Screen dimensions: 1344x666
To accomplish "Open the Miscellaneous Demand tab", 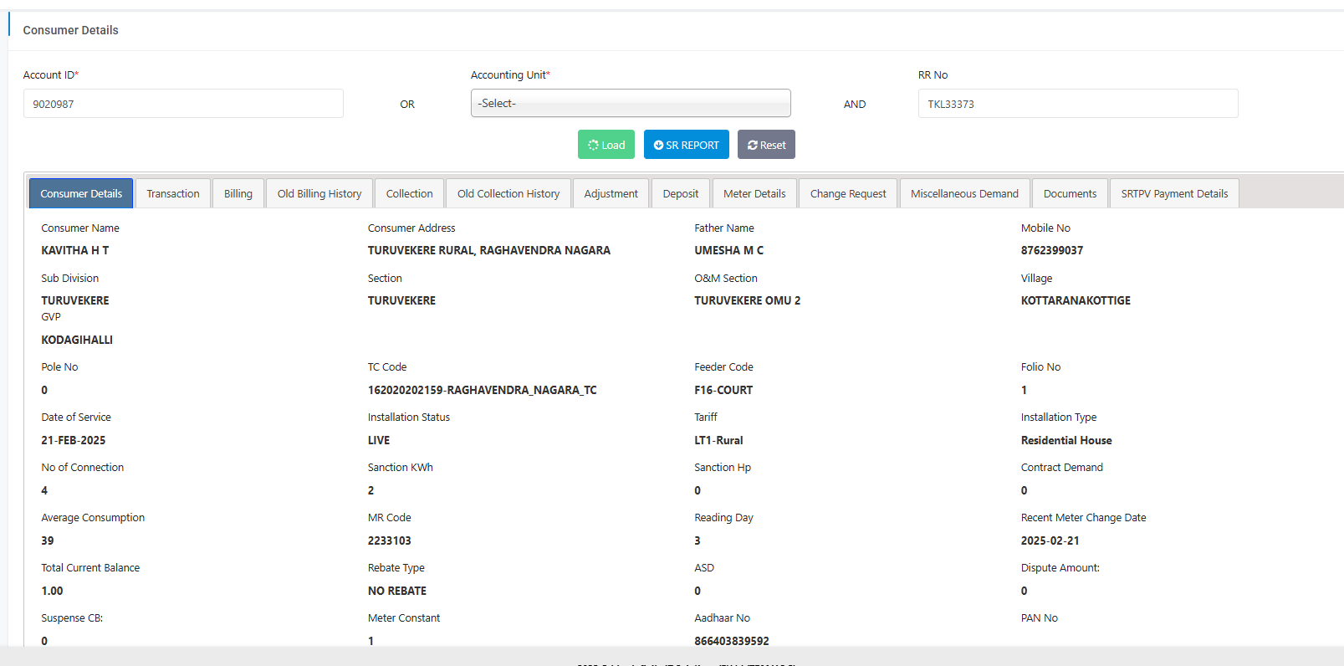I will (x=964, y=193).
